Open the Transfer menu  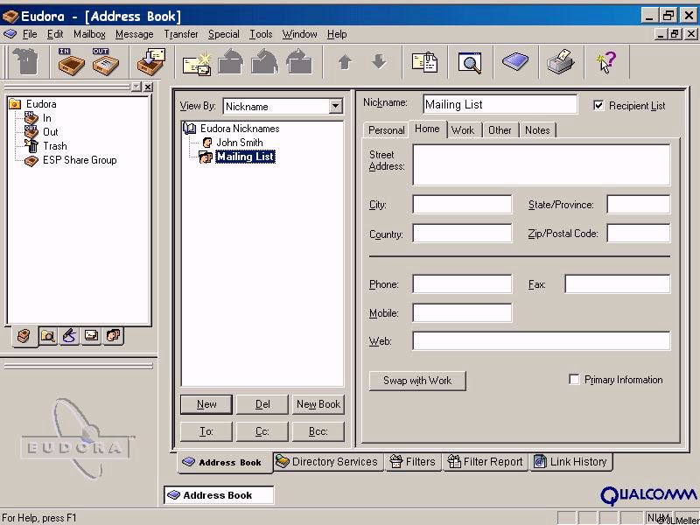click(x=181, y=34)
